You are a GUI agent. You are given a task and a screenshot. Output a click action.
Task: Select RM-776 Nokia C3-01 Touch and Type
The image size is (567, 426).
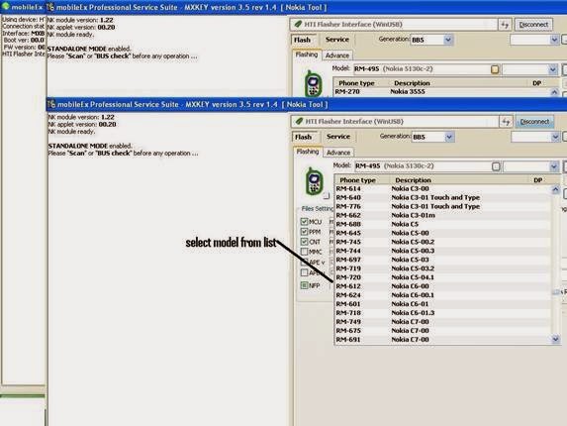(x=442, y=207)
